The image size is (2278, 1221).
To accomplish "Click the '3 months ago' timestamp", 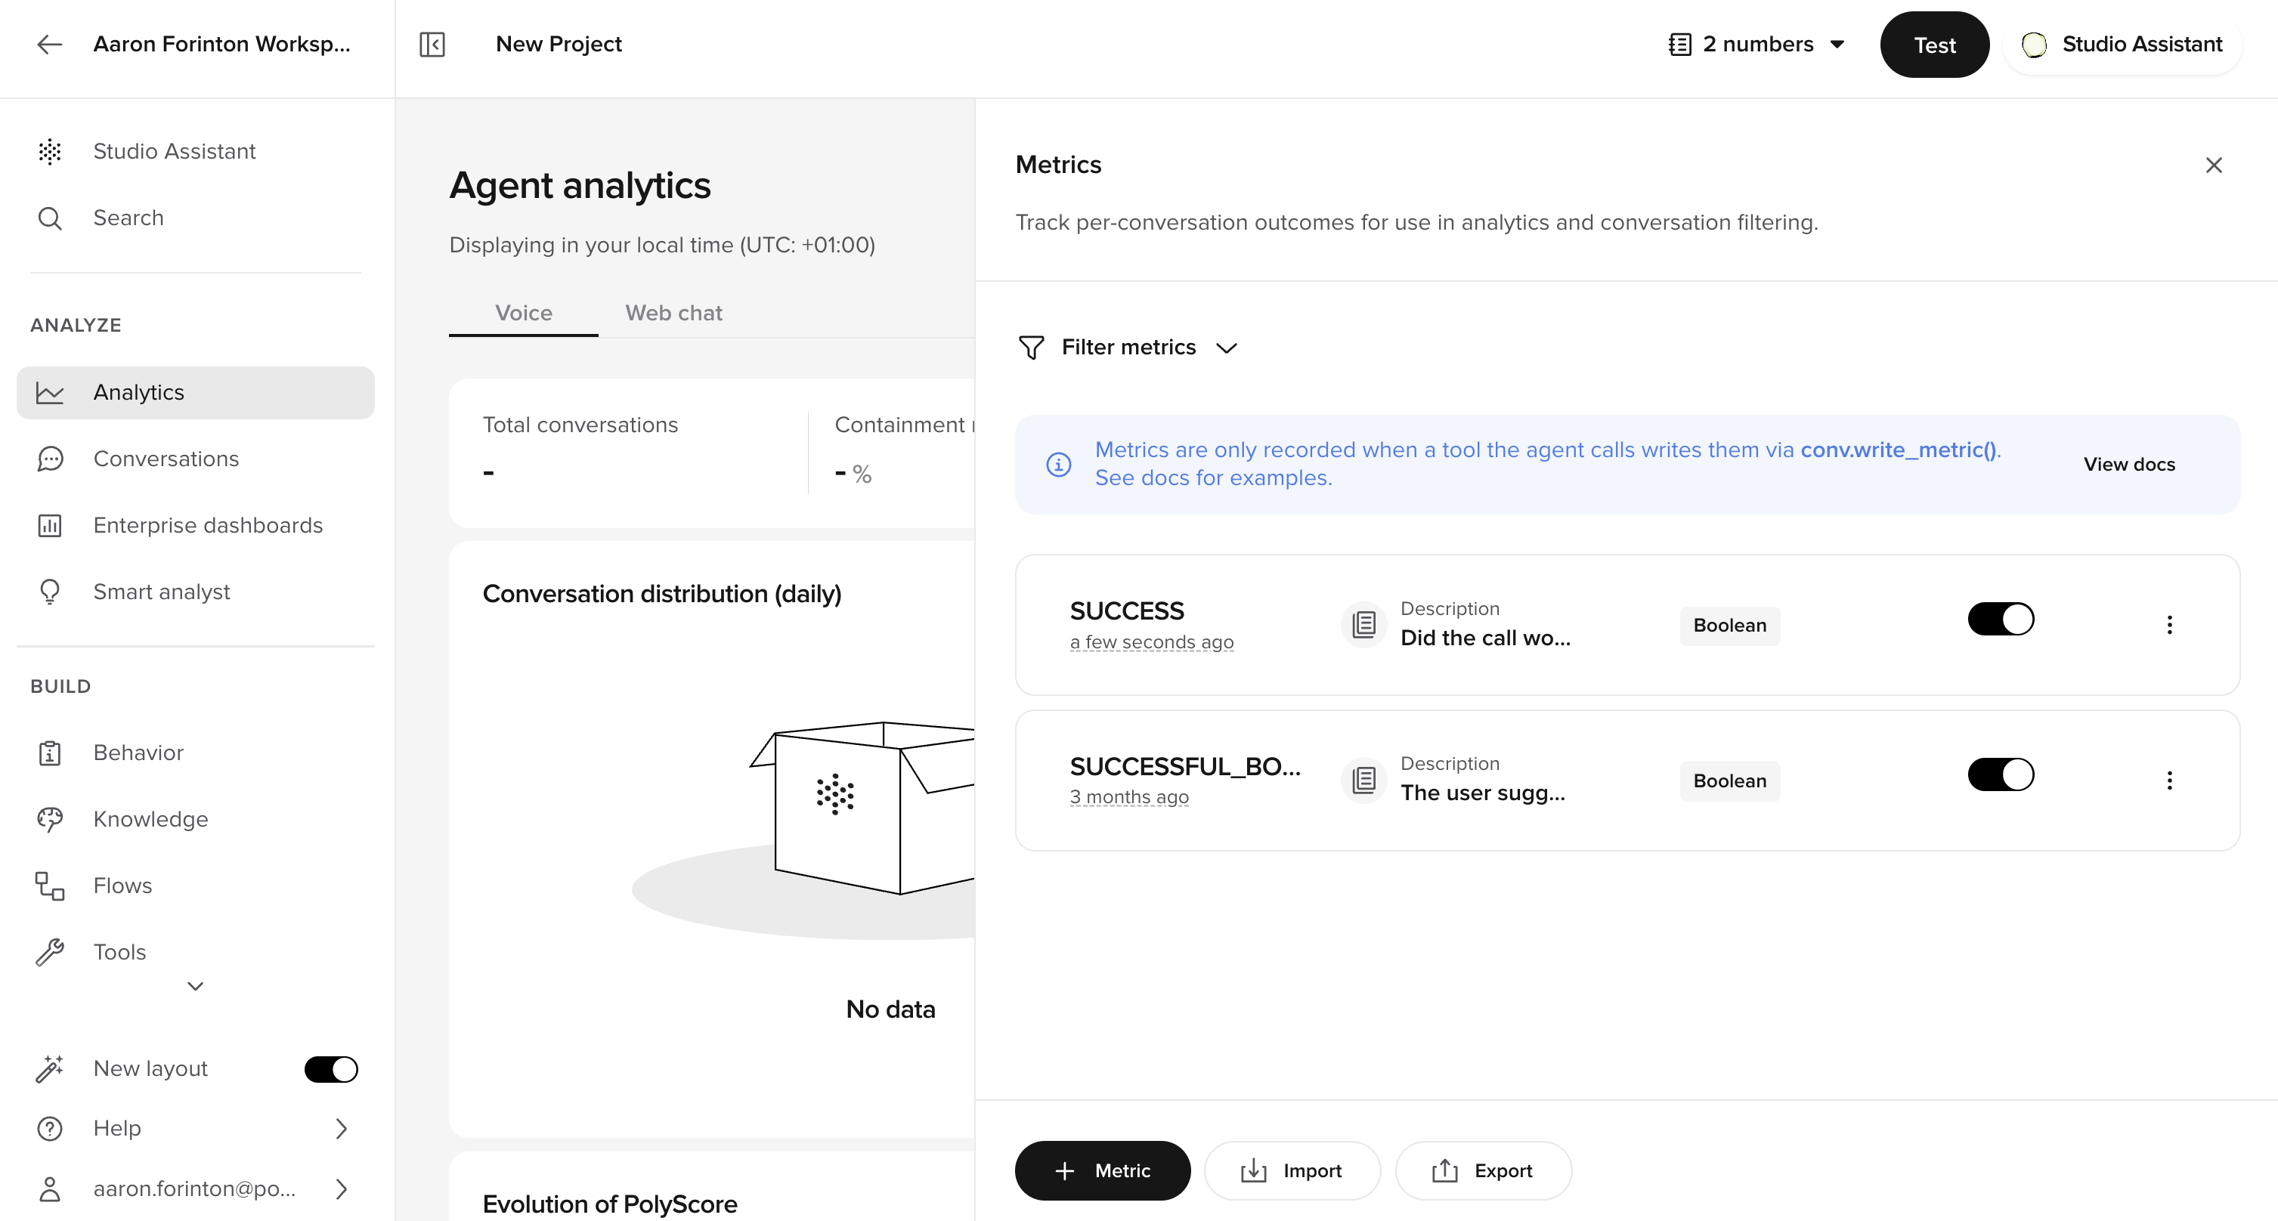I will coord(1129,797).
